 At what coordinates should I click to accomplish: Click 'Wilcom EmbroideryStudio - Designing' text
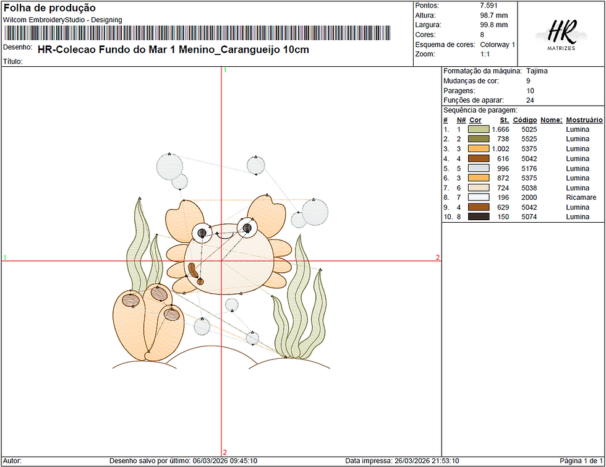tap(62, 20)
